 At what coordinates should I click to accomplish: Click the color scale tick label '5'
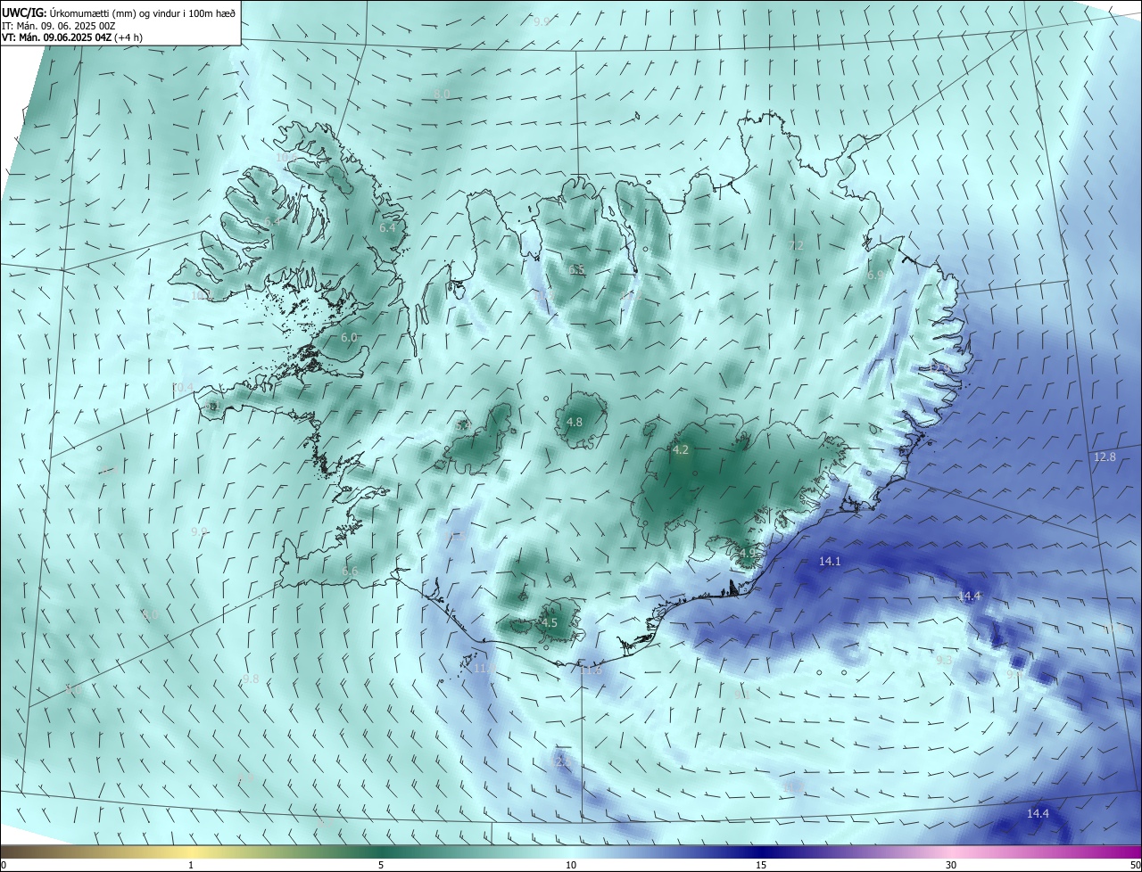381,865
